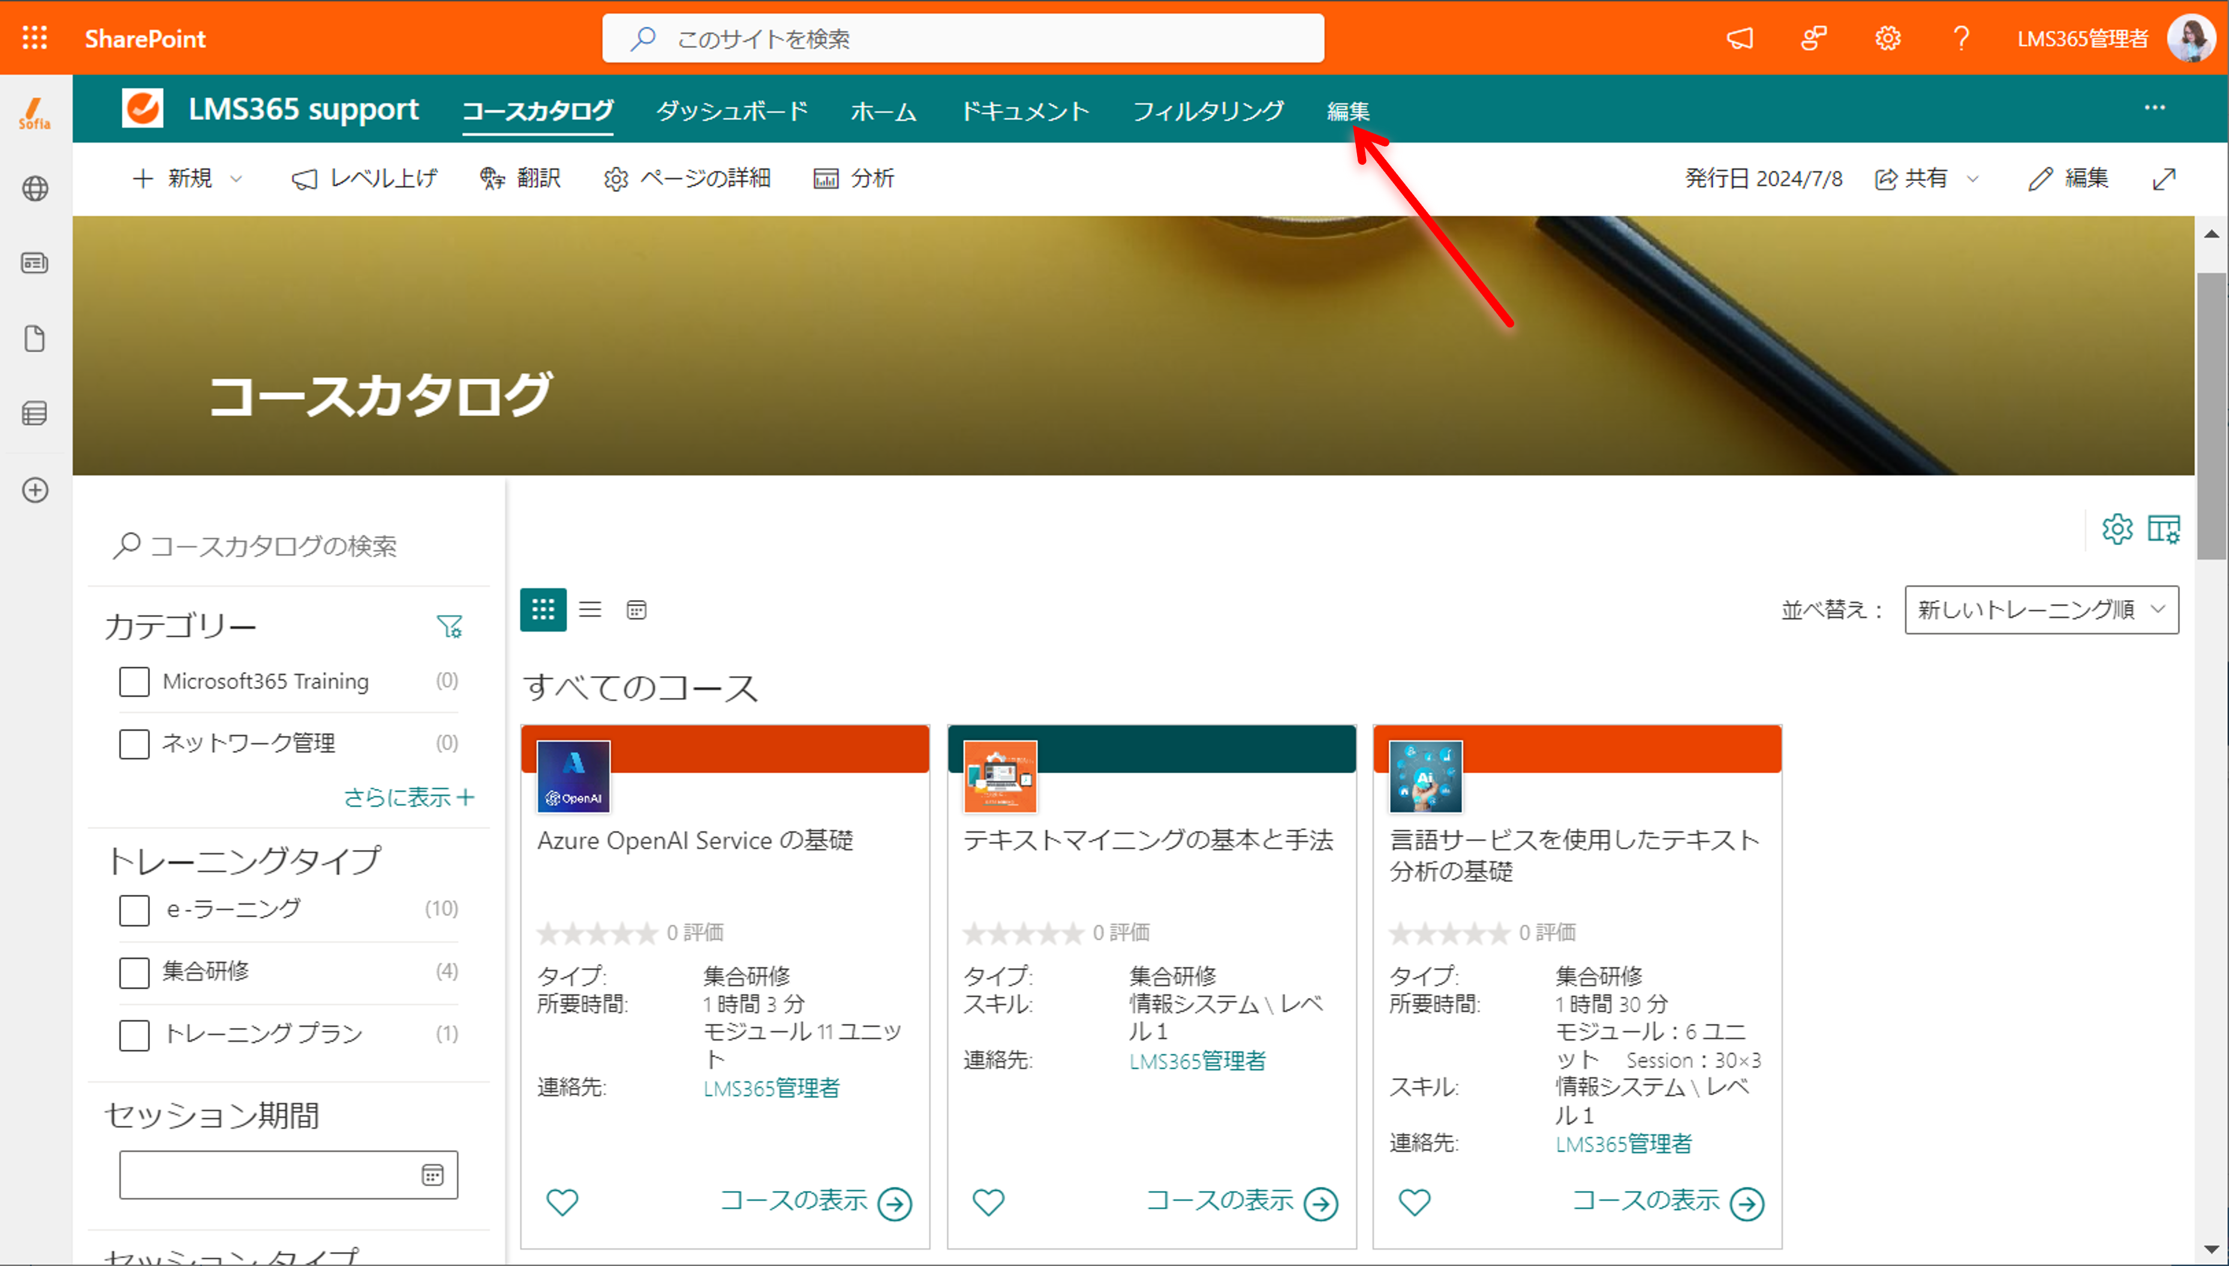The height and width of the screenshot is (1266, 2229).
Task: Open the 分析 analytics button
Action: pyautogui.click(x=854, y=178)
